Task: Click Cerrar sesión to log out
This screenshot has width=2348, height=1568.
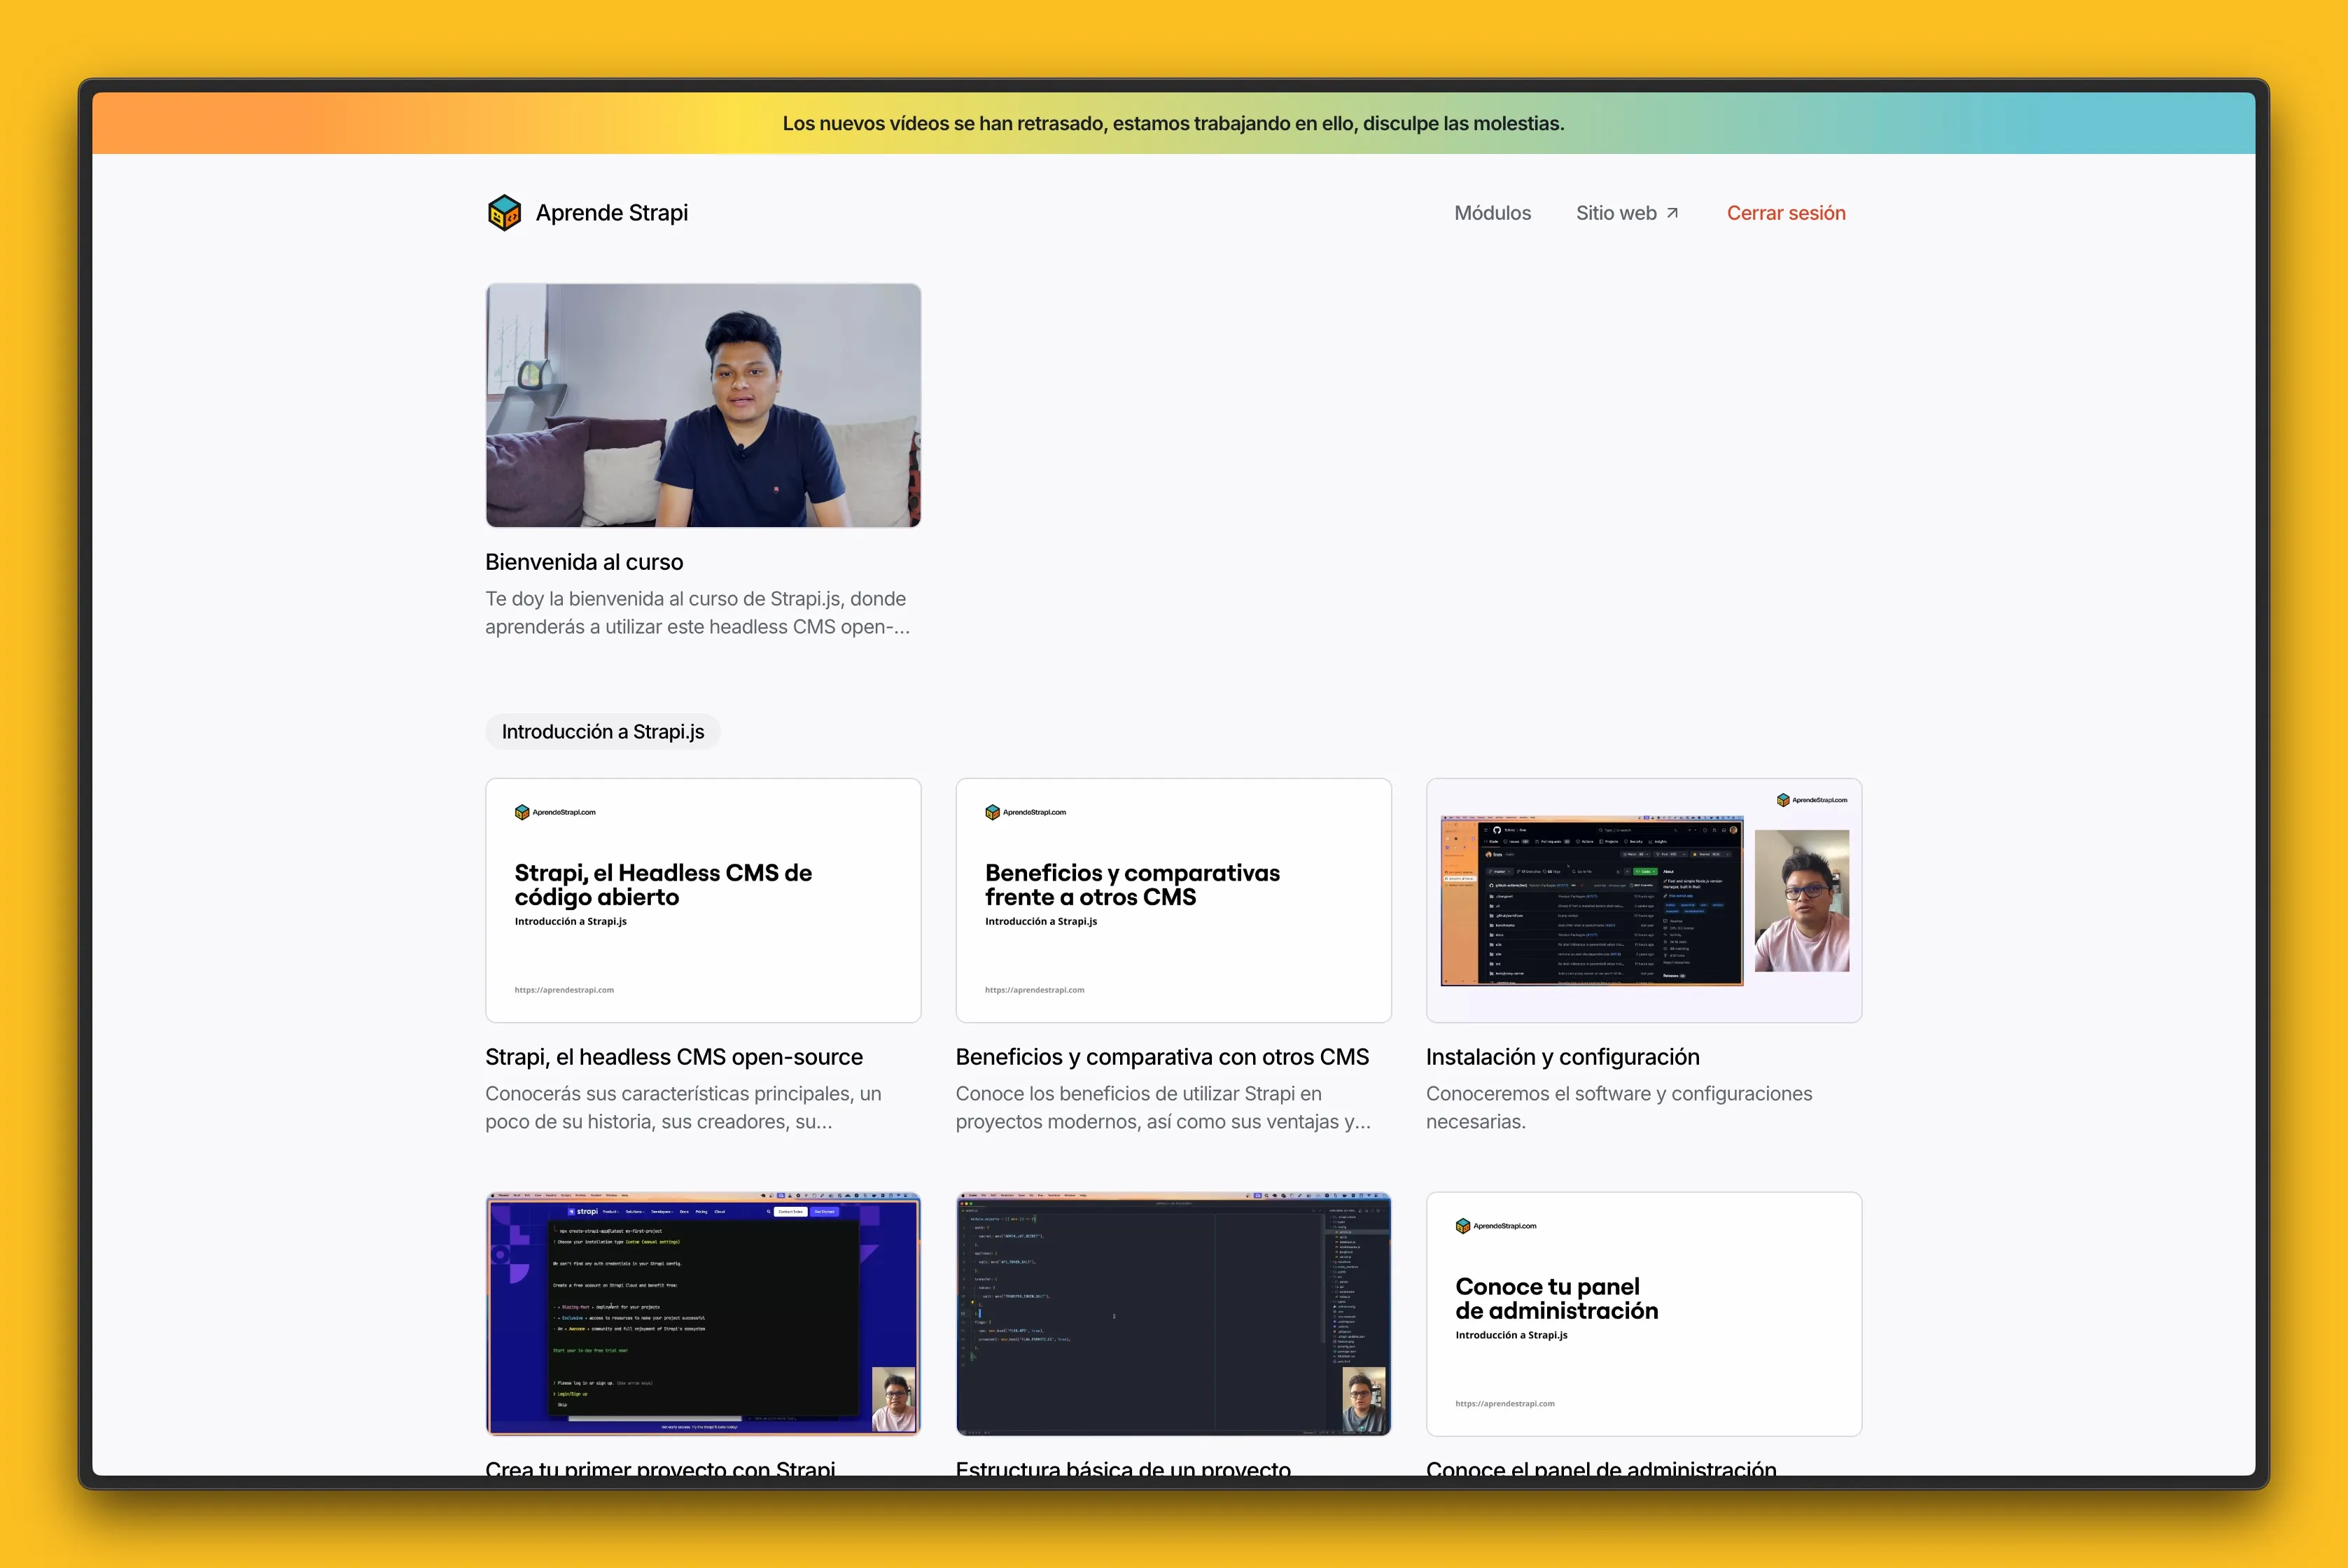Action: tap(1786, 212)
